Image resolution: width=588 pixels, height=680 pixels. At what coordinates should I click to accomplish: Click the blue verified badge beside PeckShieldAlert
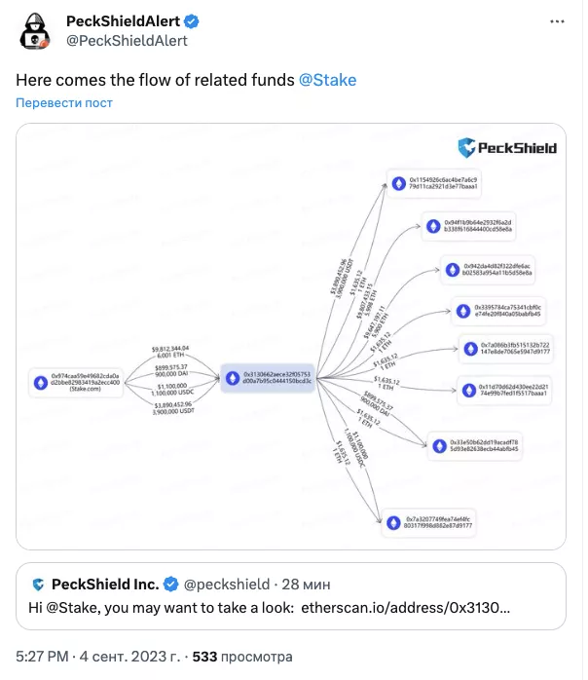click(195, 21)
